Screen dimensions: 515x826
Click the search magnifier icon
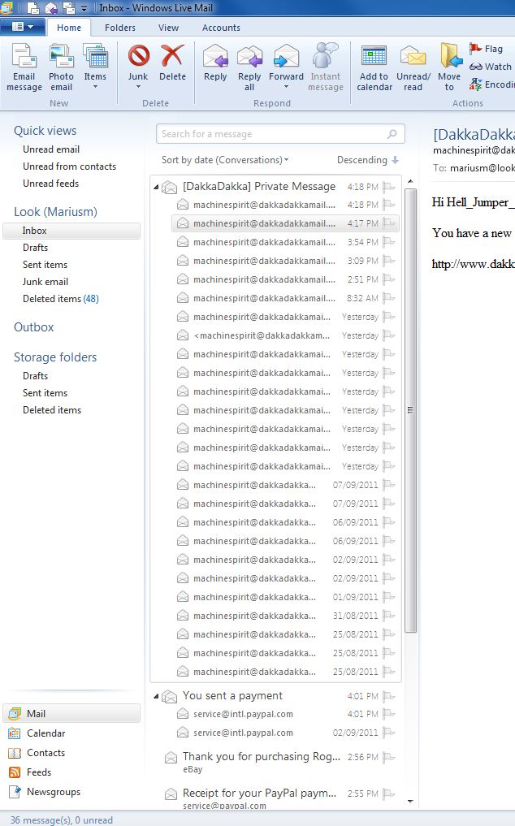(x=392, y=134)
